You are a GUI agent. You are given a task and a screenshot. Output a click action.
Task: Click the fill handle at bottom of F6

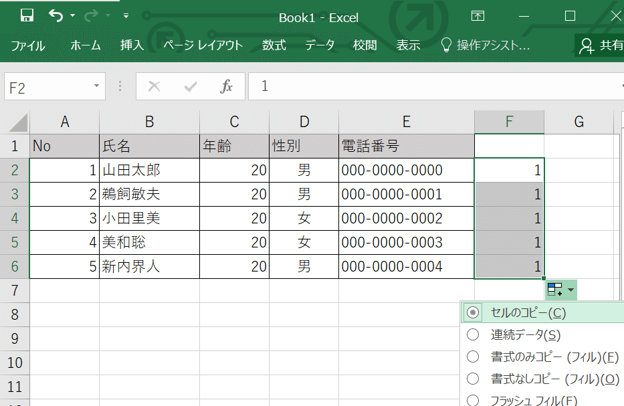point(544,278)
